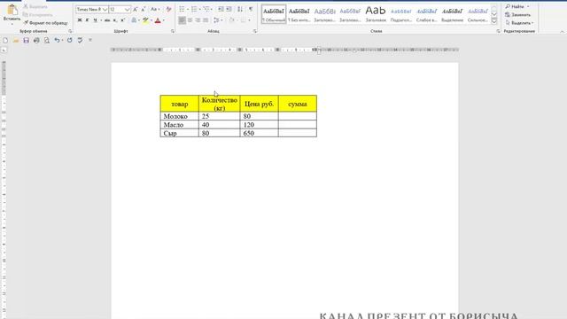
Task: Open the text effects letter A icon
Action: 134,20
